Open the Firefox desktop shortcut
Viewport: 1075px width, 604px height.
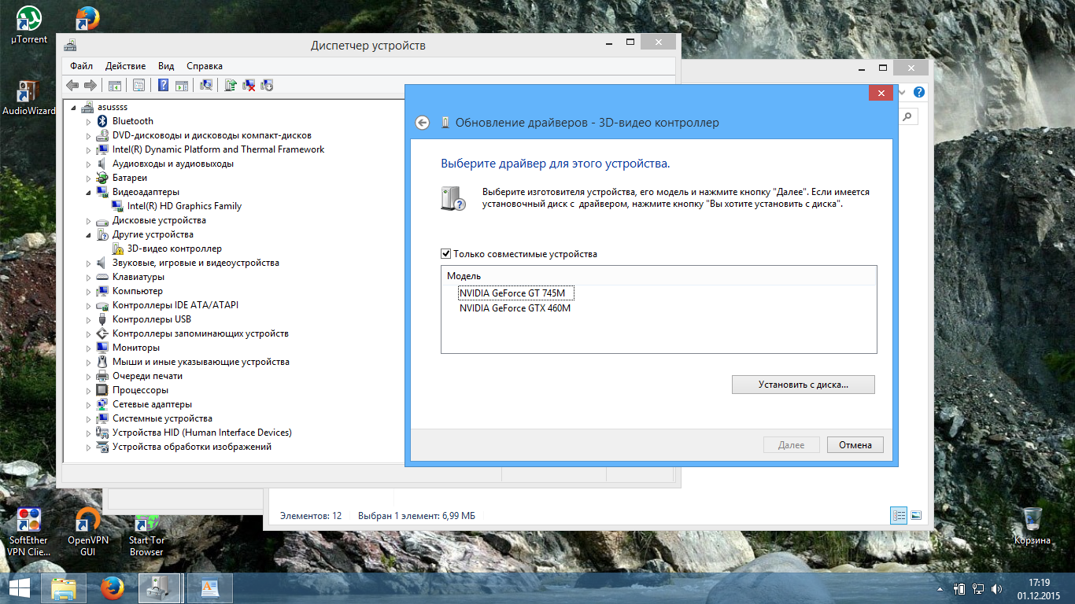click(x=87, y=19)
